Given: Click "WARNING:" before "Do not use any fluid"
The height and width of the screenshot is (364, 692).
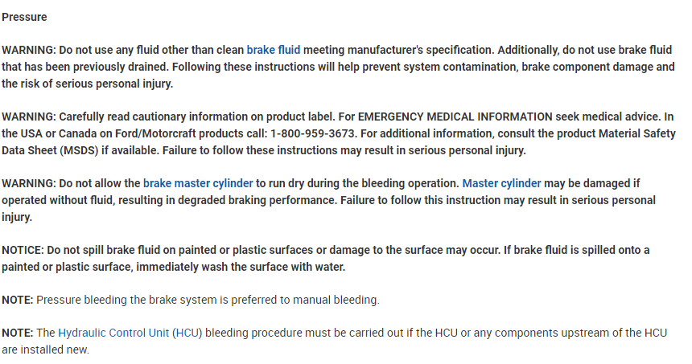Looking at the screenshot, I should click(28, 50).
